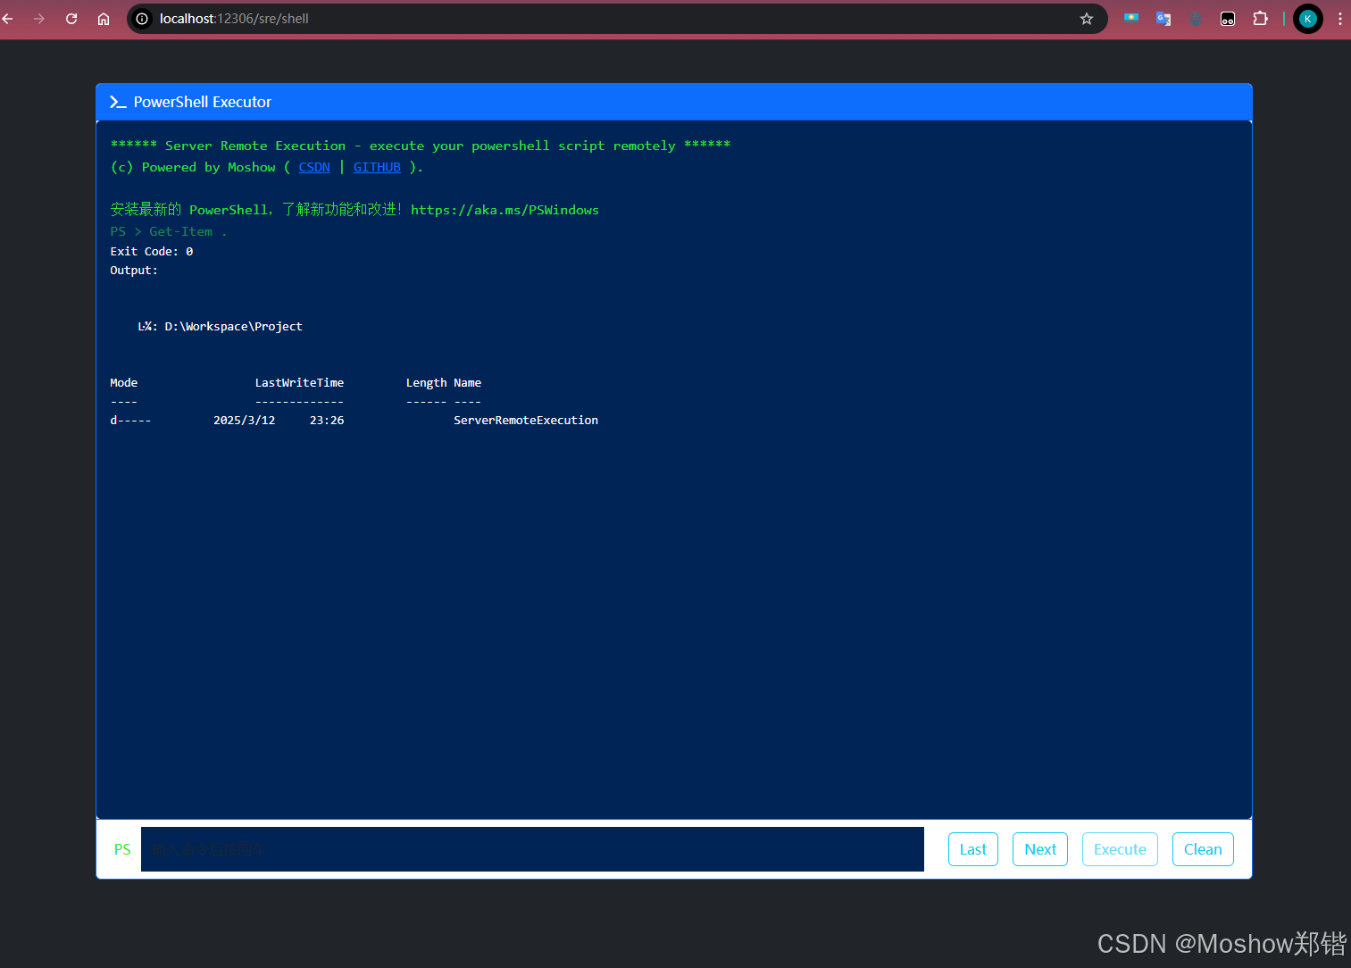Screen dimensions: 1351x968
Task: Click the dimmed round extension icon
Action: point(1196,19)
